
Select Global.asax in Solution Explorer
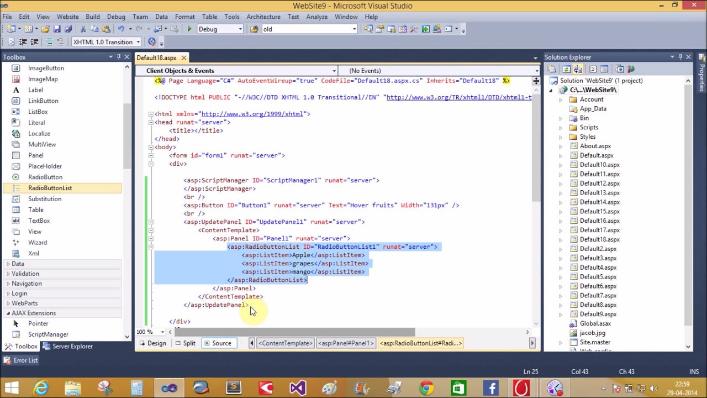595,323
